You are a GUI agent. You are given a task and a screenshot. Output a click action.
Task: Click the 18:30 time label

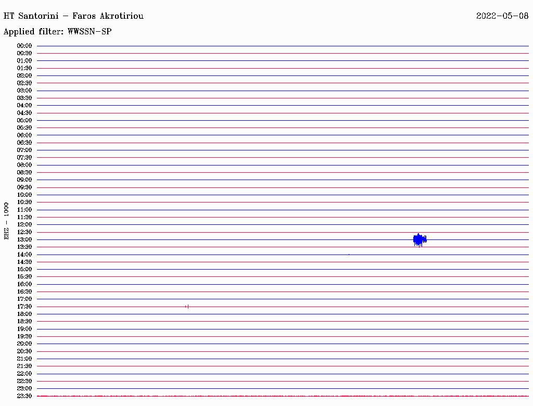(x=24, y=321)
